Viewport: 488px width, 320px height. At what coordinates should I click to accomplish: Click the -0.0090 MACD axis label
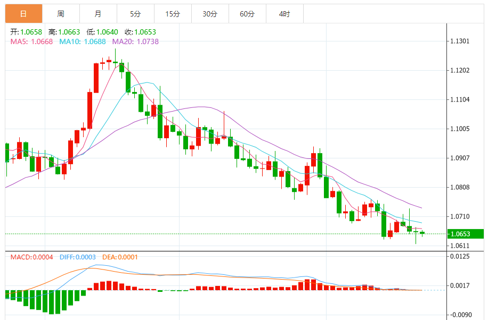(x=461, y=315)
